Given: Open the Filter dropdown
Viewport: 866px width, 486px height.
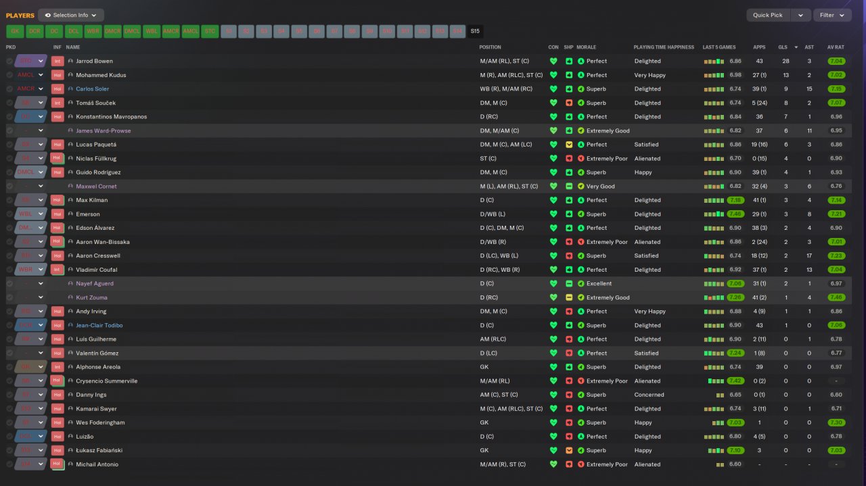Looking at the screenshot, I should [x=832, y=15].
